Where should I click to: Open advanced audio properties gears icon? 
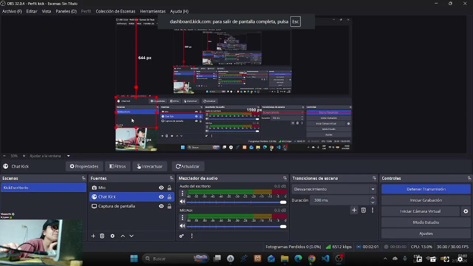tap(181, 236)
